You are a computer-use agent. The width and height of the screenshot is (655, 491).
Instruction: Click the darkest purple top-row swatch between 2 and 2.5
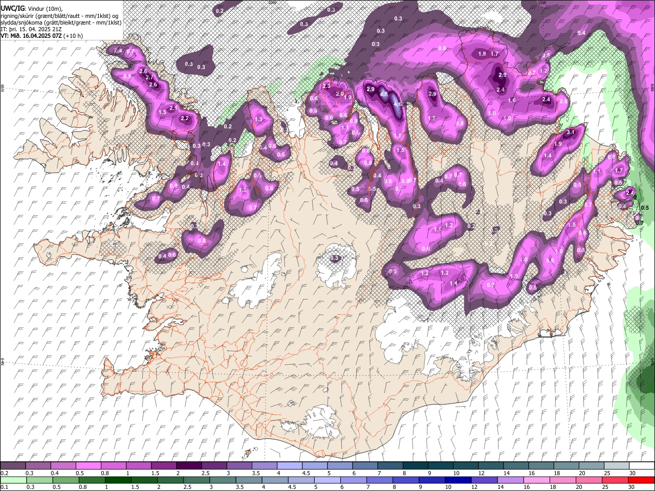[188, 466]
